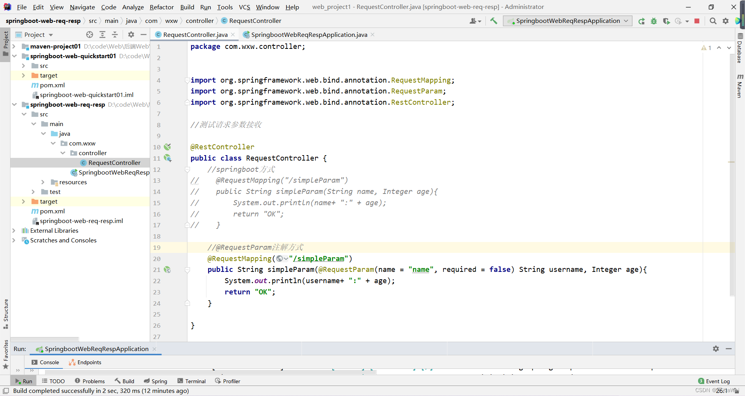Open the Refactor menu

[x=161, y=7]
